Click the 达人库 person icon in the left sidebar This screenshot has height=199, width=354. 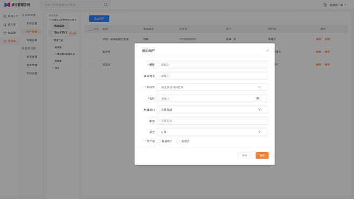click(5, 24)
